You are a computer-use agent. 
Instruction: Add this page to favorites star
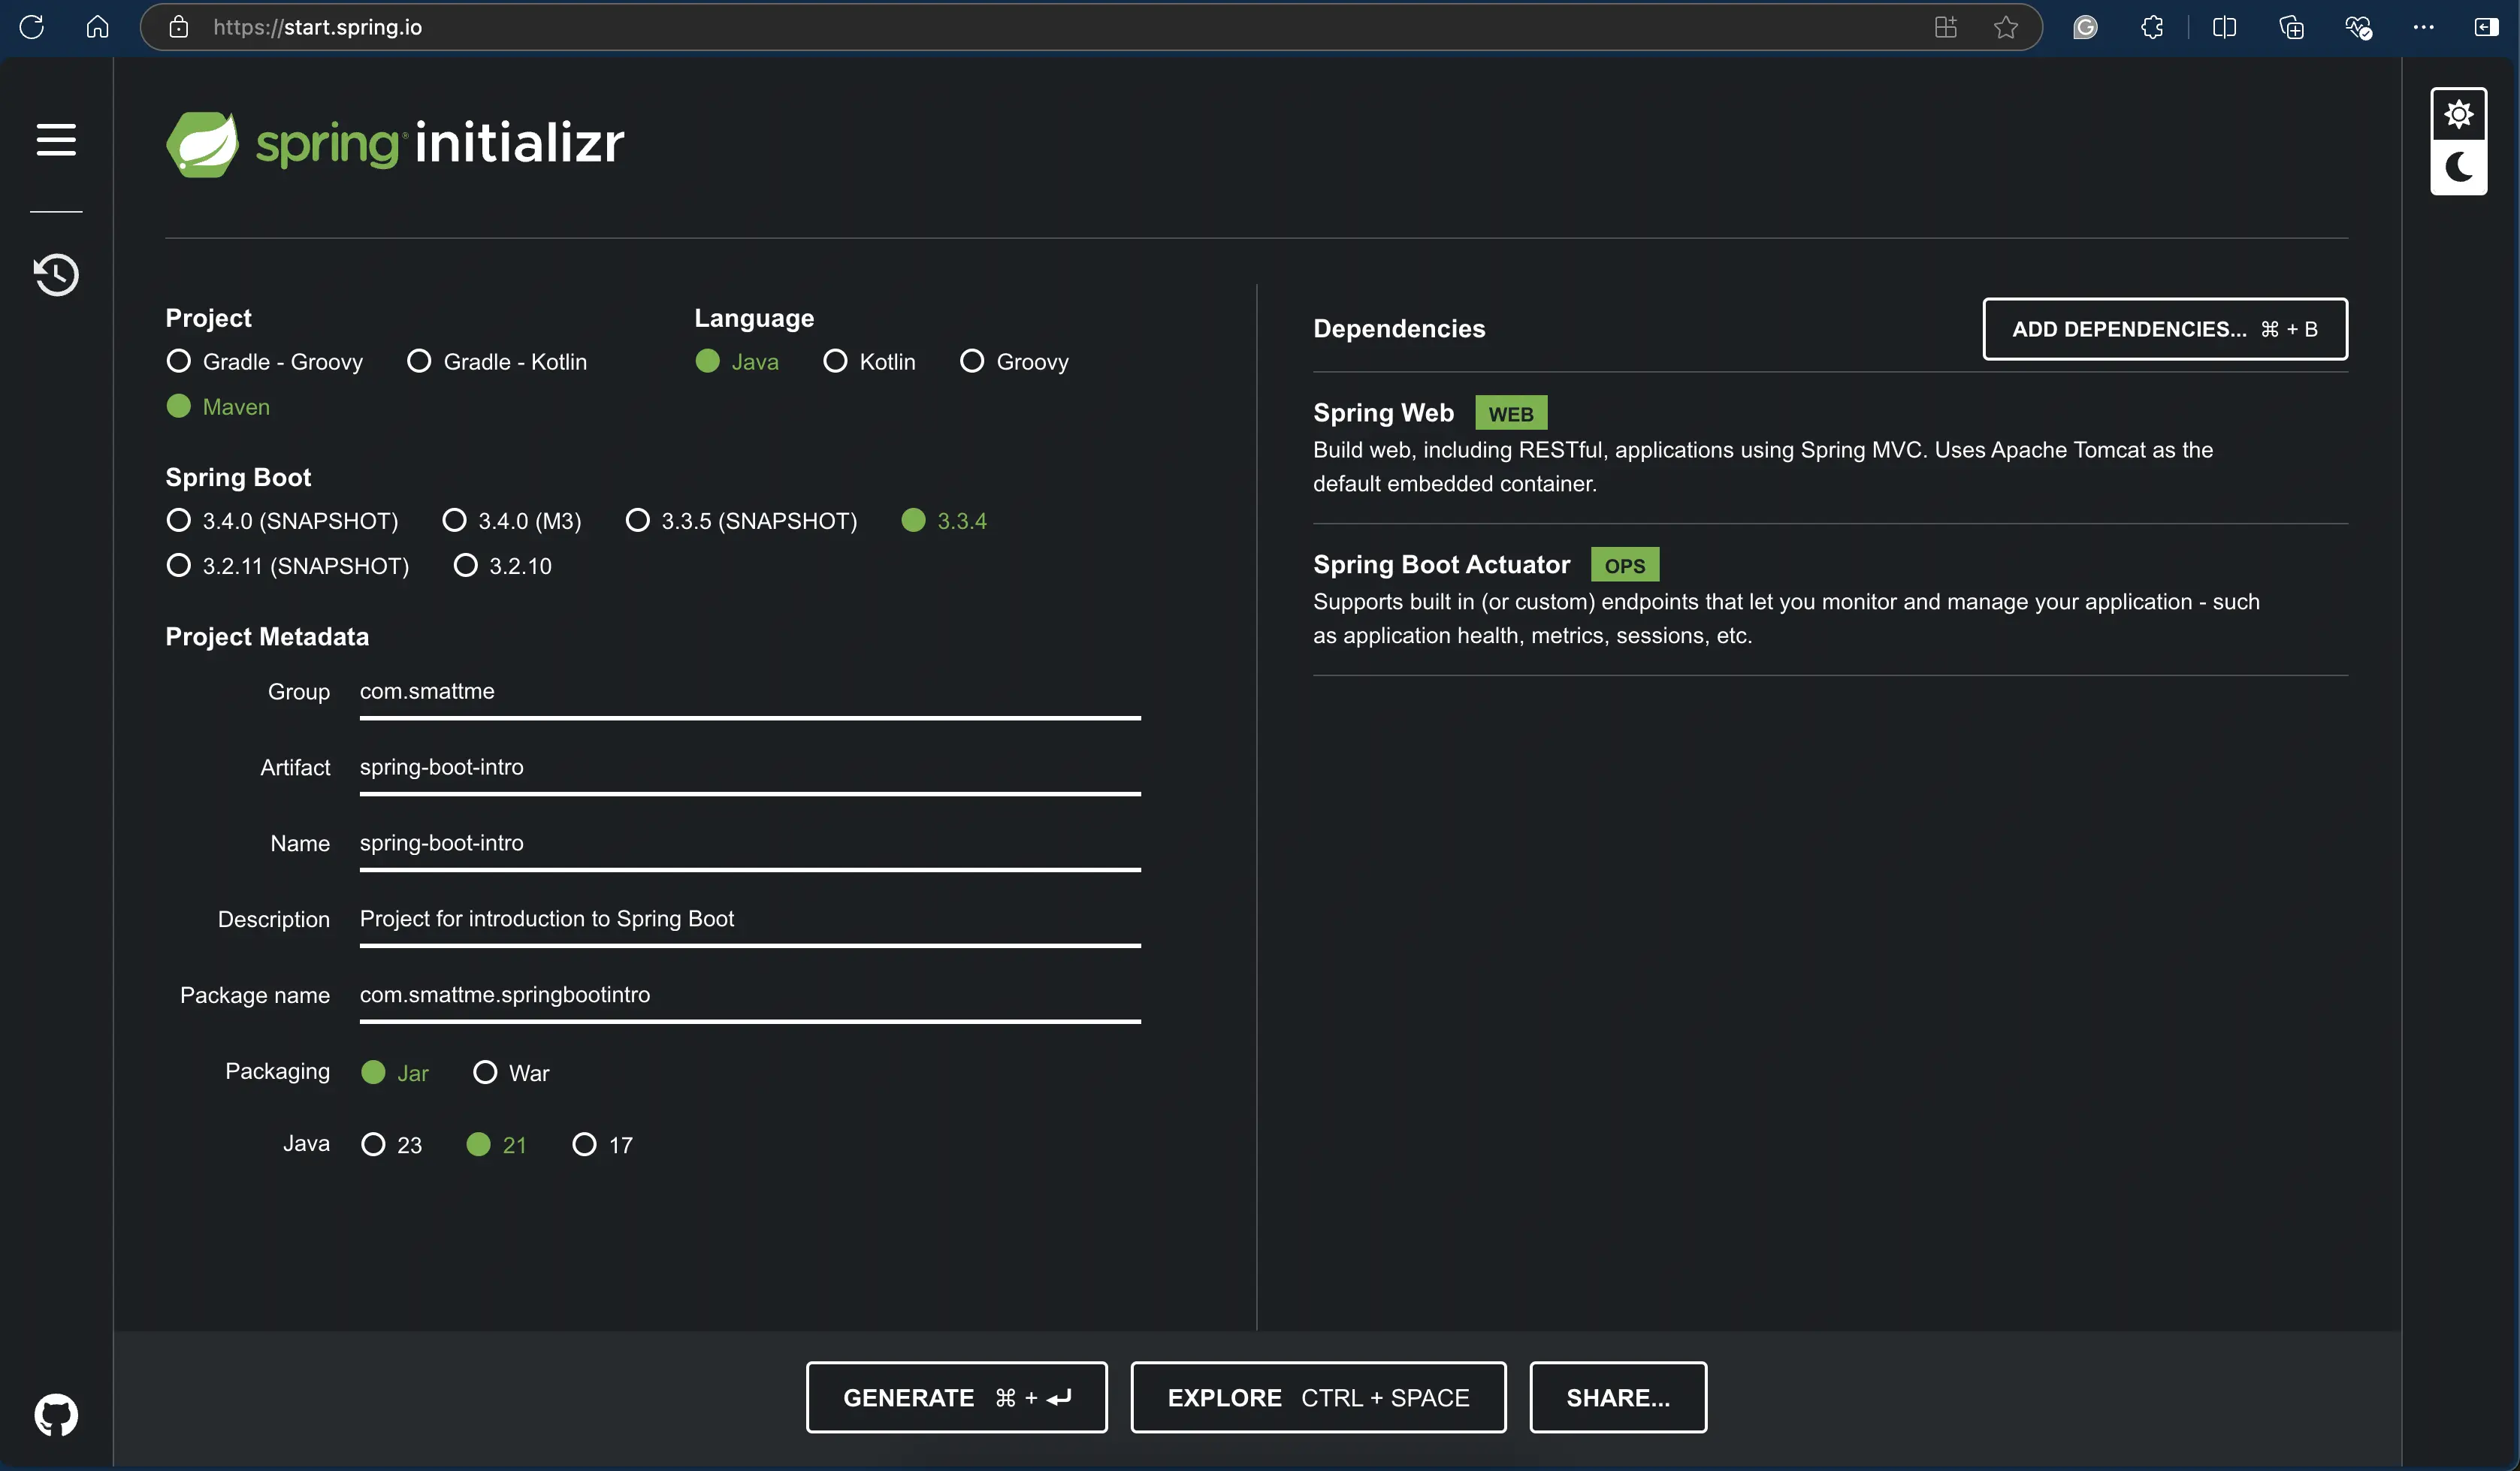pos(2005,27)
